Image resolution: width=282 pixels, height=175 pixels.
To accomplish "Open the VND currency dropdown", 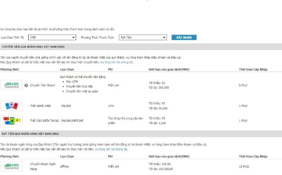I will [53, 37].
